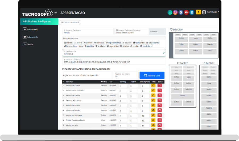The image size is (239, 141).
Task: Click the Facebook icon in header
Action: click(181, 12)
